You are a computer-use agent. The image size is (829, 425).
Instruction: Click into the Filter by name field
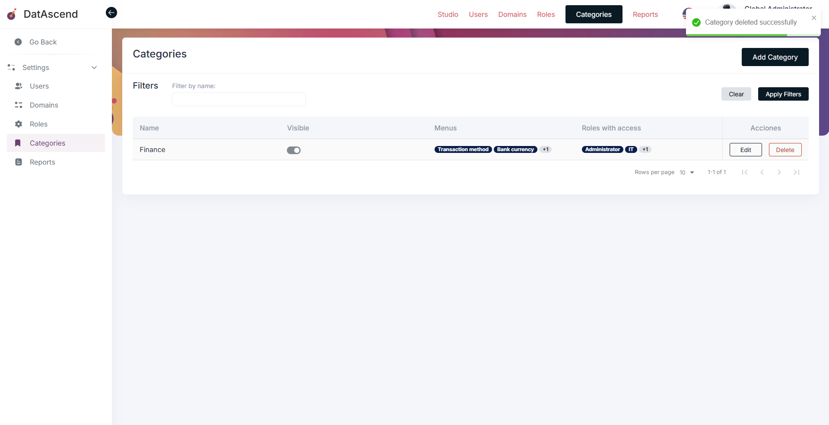(238, 99)
